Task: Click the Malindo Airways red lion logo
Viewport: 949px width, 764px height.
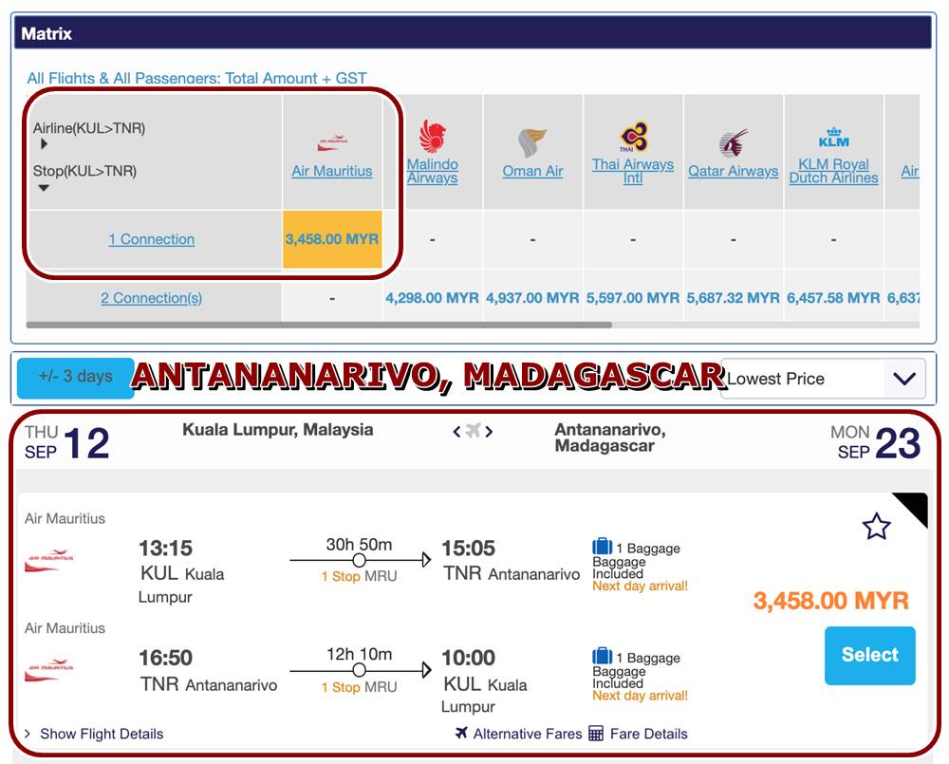Action: pos(432,137)
